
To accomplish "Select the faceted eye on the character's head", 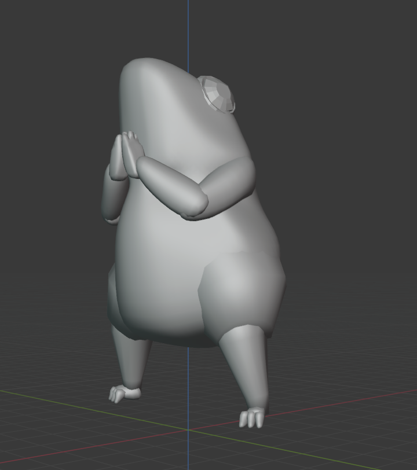I will [218, 94].
